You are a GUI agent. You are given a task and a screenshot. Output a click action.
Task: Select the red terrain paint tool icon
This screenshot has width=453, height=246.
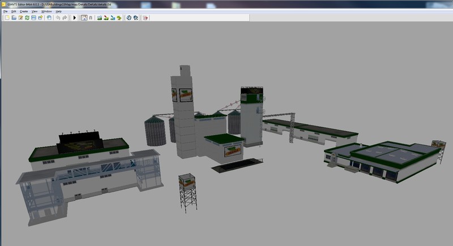click(106, 18)
